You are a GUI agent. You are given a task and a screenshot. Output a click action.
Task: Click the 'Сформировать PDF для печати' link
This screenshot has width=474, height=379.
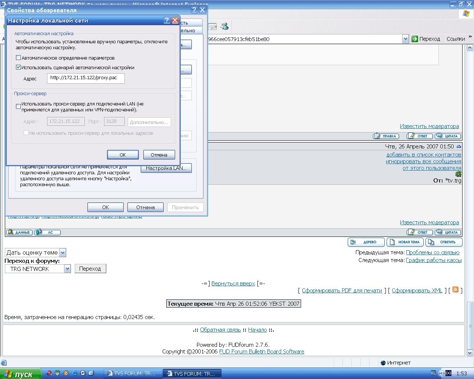click(341, 291)
